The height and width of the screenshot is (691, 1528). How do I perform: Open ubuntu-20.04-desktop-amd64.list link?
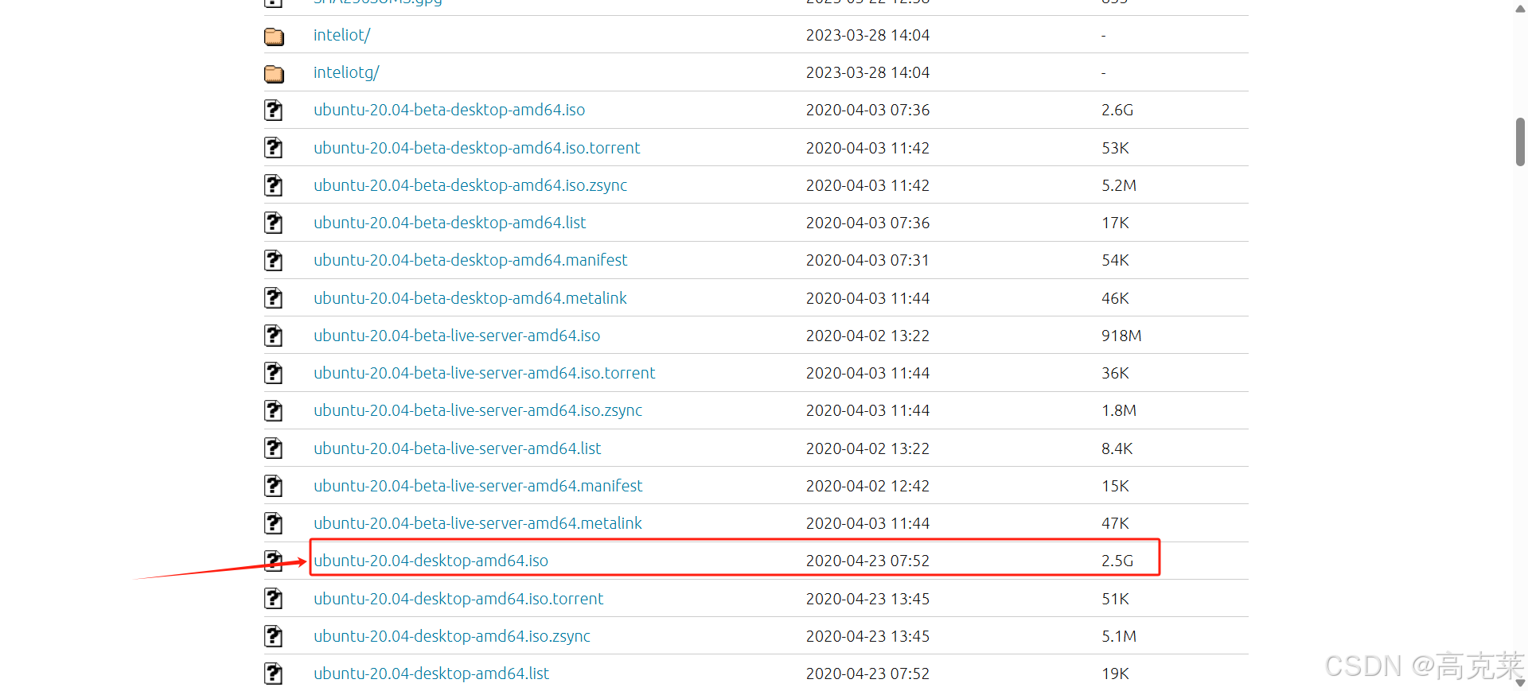coord(431,674)
